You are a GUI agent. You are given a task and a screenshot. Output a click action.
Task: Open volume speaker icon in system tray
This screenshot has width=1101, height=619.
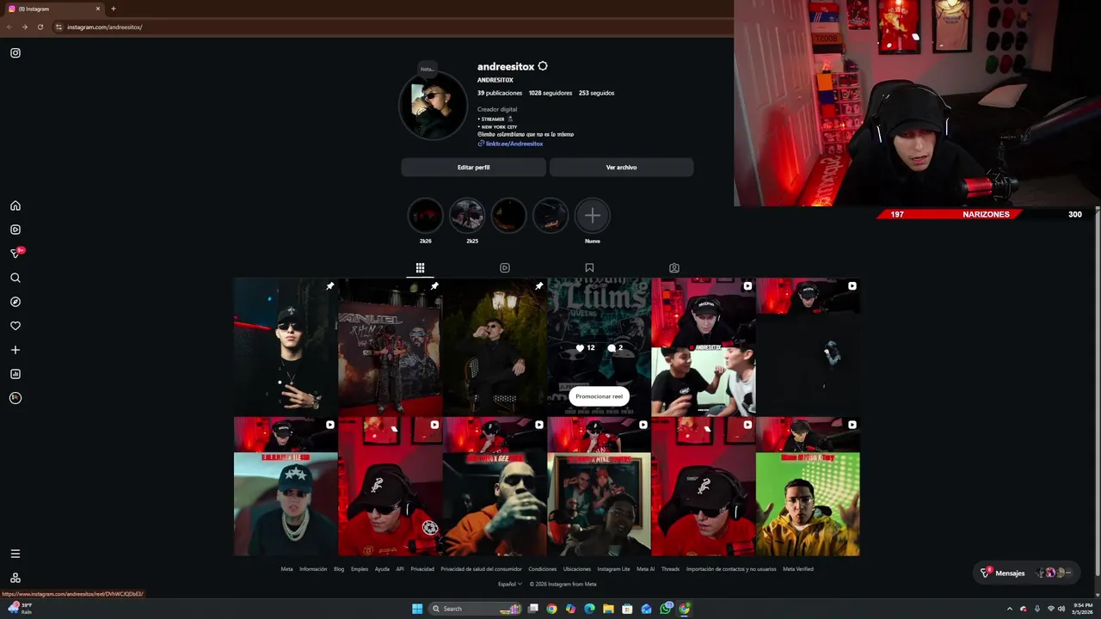1061,609
